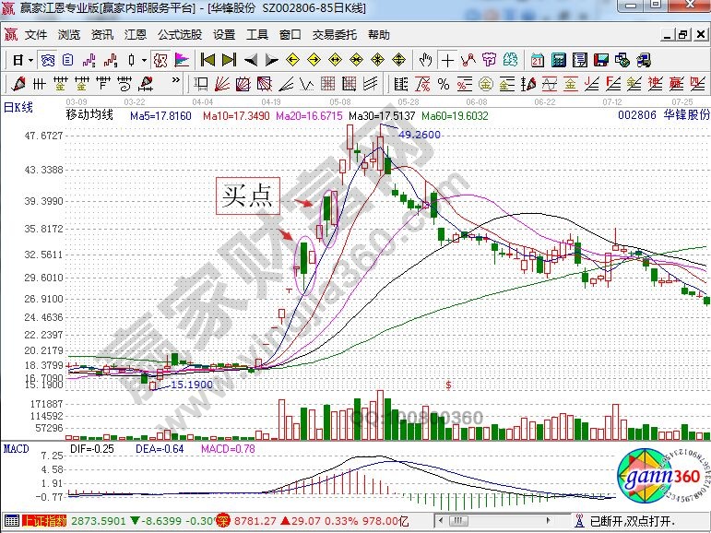
Task: Open the 公式选股 menu
Action: [x=180, y=35]
